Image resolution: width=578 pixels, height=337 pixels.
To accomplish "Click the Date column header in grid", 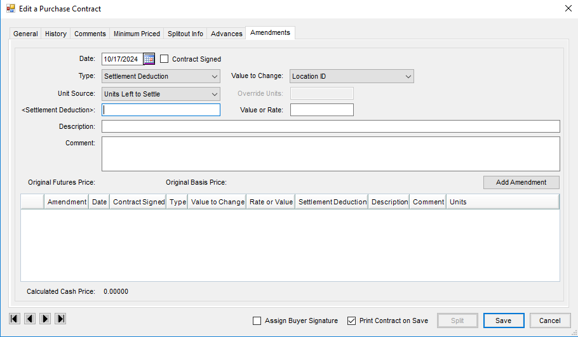I will pyautogui.click(x=99, y=202).
